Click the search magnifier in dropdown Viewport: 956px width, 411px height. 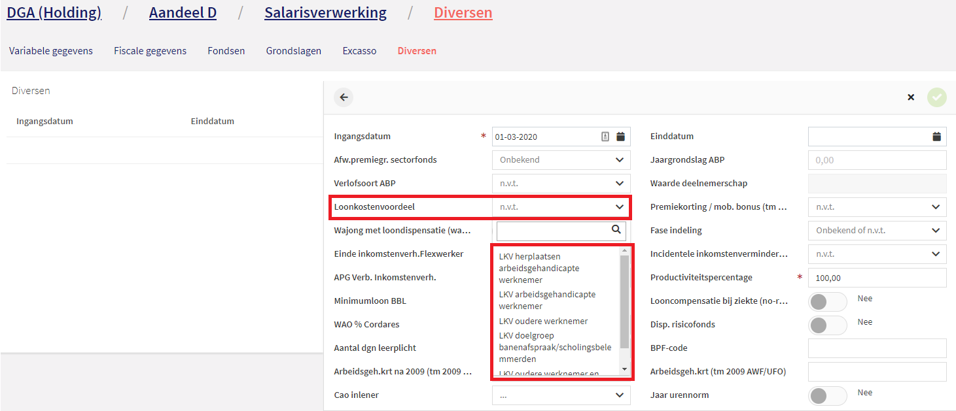tap(616, 229)
